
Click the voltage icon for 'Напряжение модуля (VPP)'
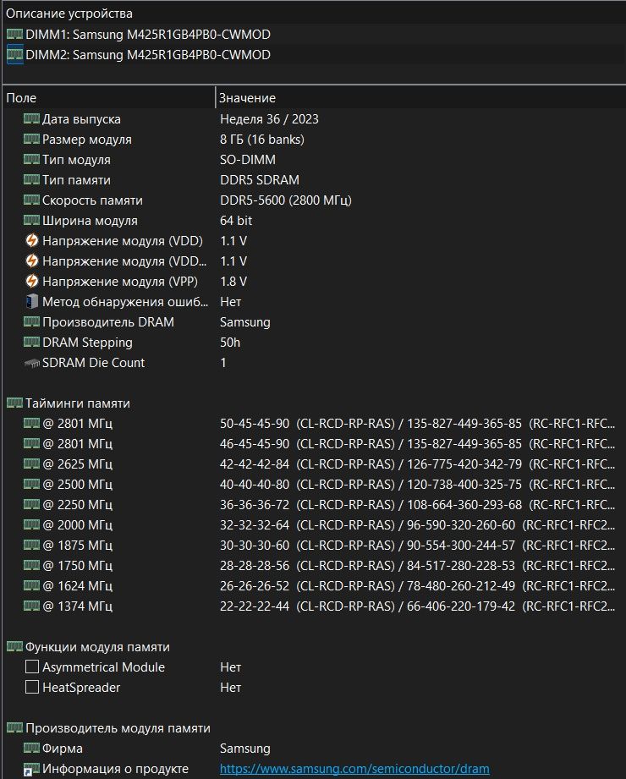pyautogui.click(x=32, y=281)
